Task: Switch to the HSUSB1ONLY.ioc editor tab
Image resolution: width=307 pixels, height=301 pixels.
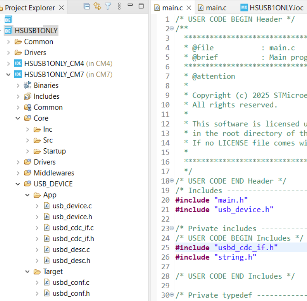Action: (x=273, y=8)
